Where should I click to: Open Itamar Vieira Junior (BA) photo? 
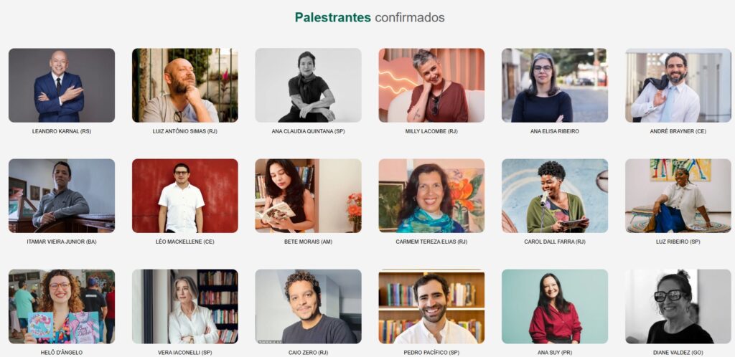[x=62, y=196]
